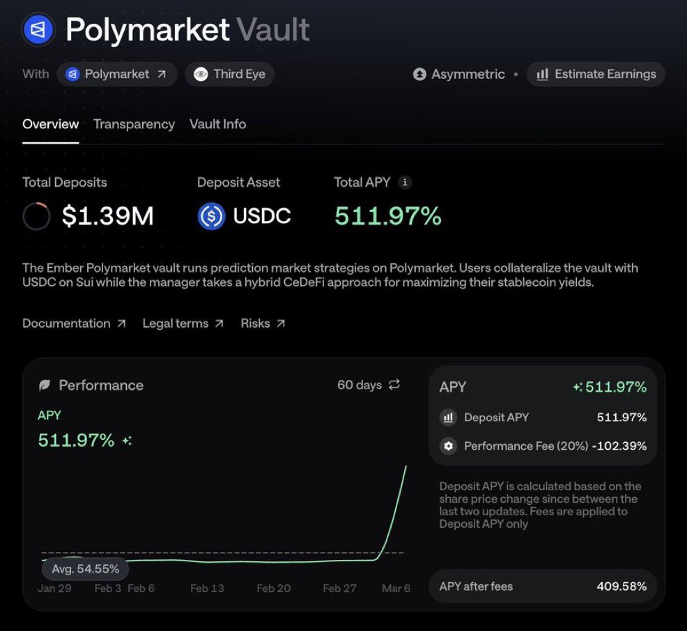Open the Legal terms link

(183, 324)
